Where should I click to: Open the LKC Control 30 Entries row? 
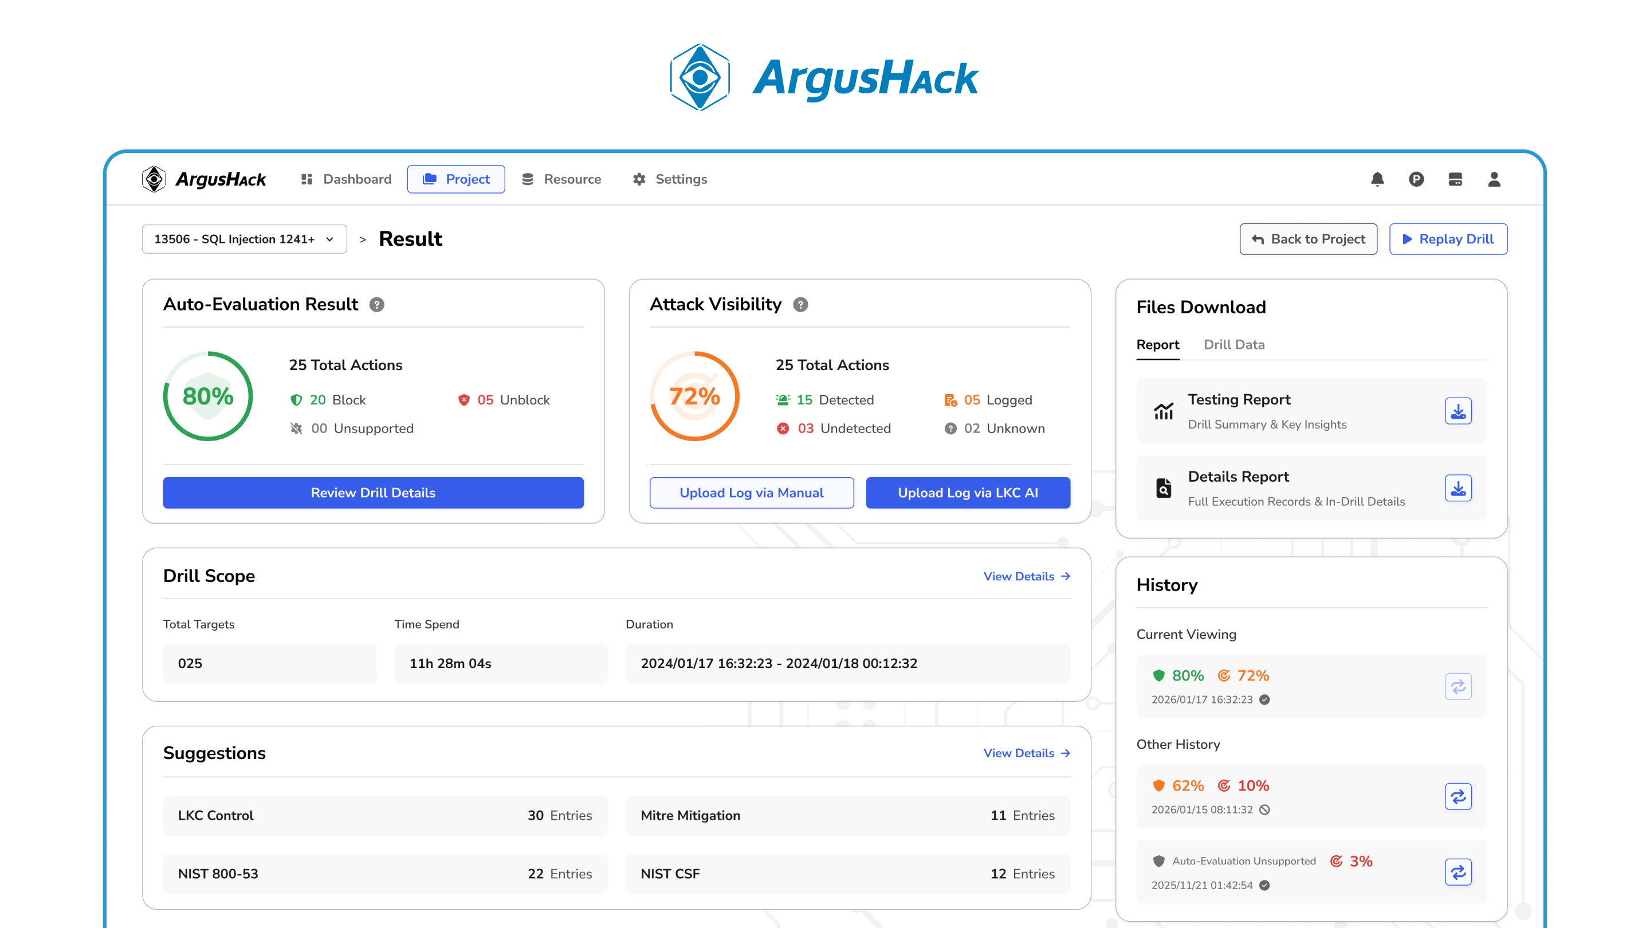pyautogui.click(x=385, y=815)
